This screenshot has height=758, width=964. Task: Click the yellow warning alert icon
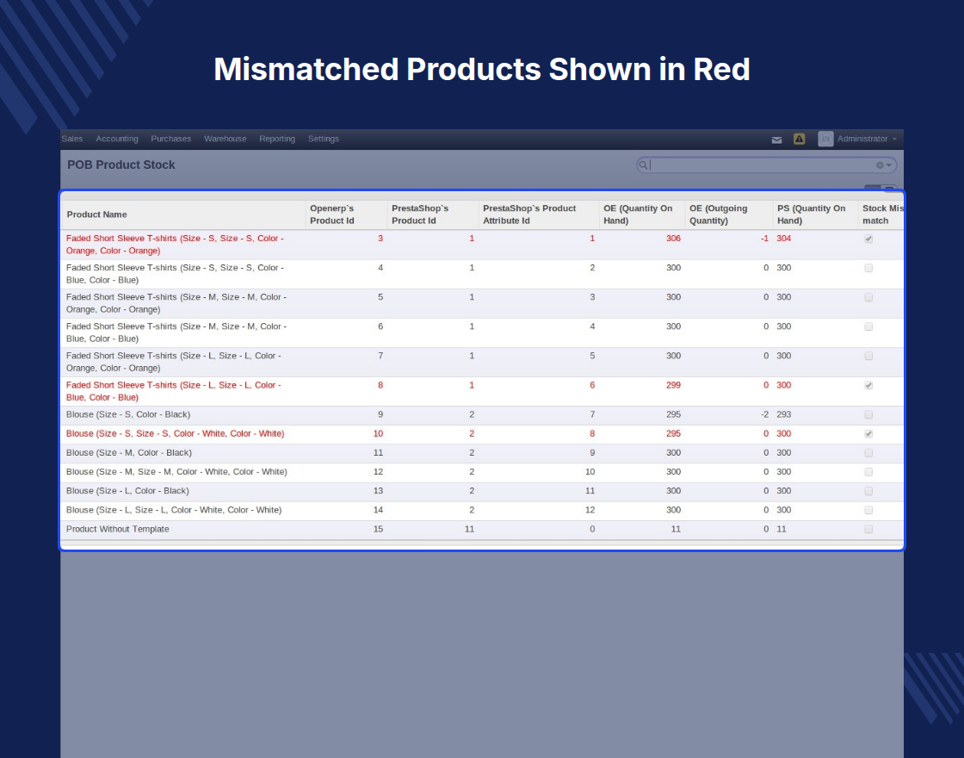coord(800,139)
